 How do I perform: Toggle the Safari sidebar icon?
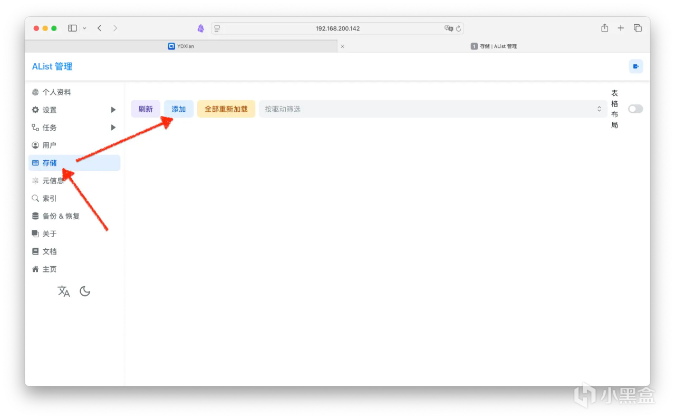pos(73,28)
